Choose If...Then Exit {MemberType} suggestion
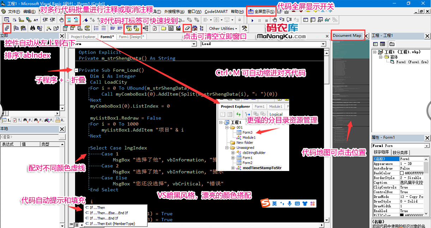 (x=113, y=223)
